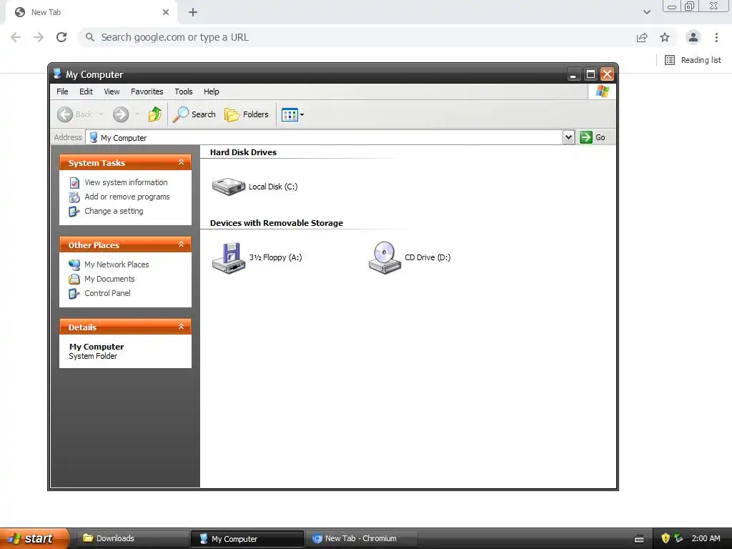This screenshot has width=732, height=549.
Task: Click the Search magnifier toolbar button
Action: coord(194,114)
